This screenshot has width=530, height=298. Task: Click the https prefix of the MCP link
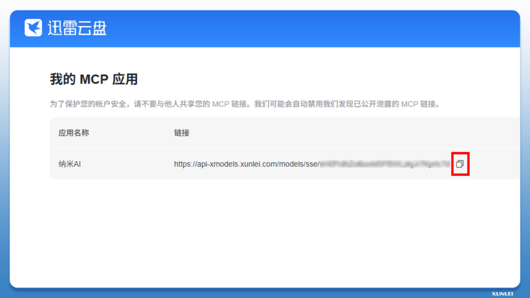(x=183, y=164)
